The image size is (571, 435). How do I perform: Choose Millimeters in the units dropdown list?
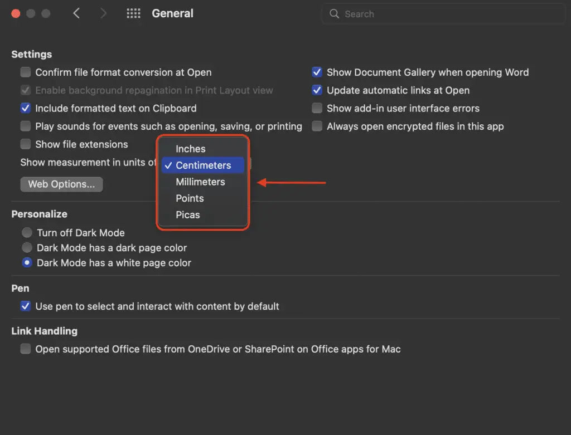(x=200, y=182)
